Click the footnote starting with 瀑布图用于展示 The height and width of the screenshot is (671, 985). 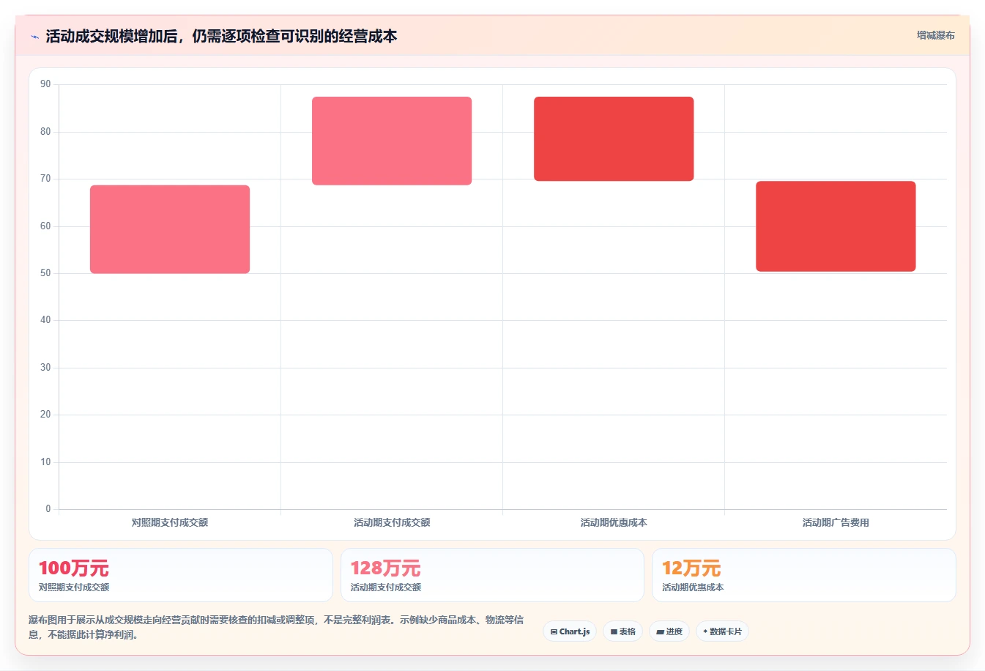pyautogui.click(x=277, y=627)
